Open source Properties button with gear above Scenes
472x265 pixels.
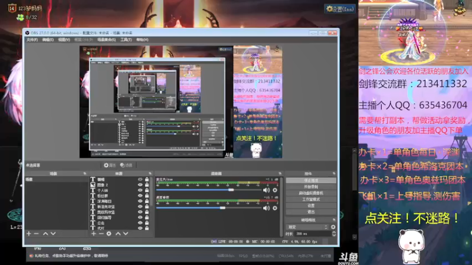pos(110,165)
